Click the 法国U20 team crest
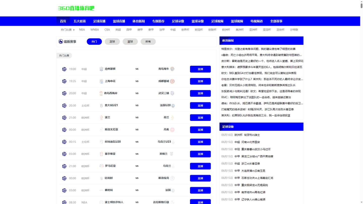The height and width of the screenshot is (204, 363). 173,106
